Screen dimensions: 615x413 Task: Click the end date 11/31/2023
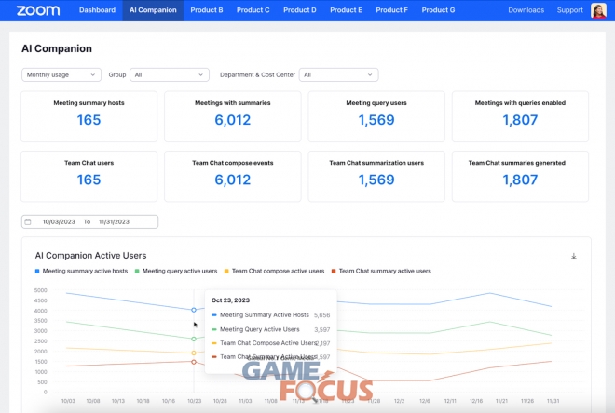pos(114,221)
